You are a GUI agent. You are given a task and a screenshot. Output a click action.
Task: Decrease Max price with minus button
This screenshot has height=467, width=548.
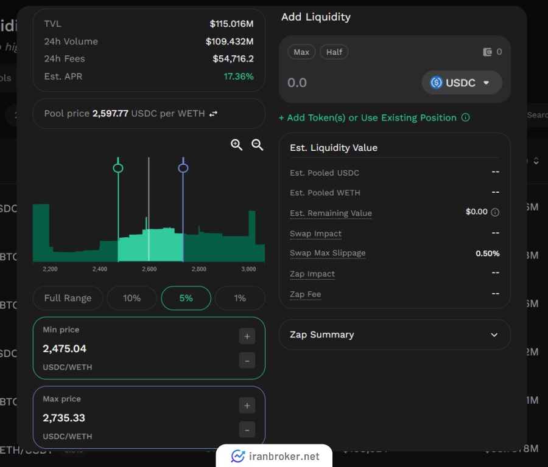click(247, 430)
